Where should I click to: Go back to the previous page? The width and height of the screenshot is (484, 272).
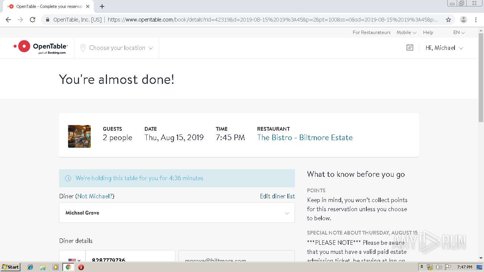pos(8,20)
